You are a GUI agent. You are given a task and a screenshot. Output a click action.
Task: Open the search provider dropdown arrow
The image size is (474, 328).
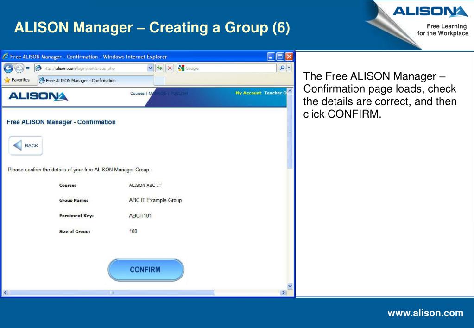(x=289, y=68)
